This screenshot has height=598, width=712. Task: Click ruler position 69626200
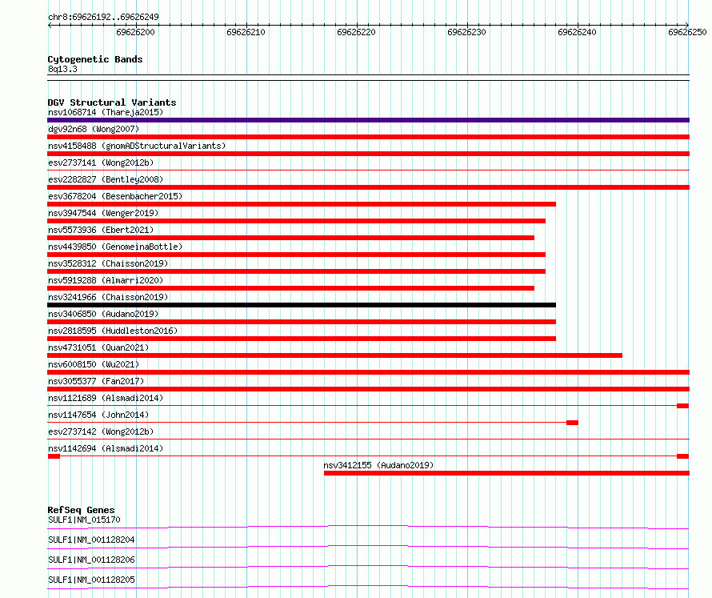pyautogui.click(x=135, y=32)
